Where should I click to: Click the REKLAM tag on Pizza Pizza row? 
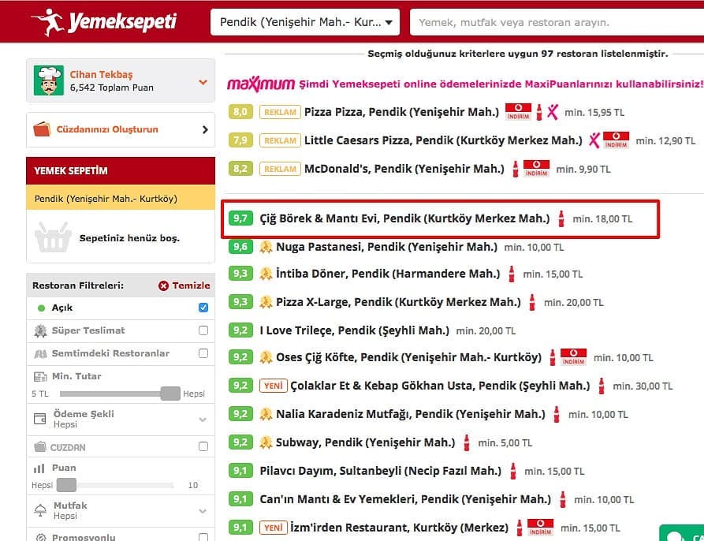tap(280, 112)
